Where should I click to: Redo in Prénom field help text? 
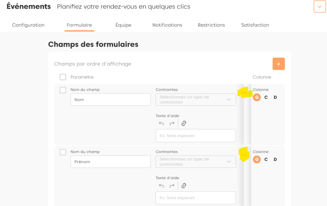[x=172, y=186]
